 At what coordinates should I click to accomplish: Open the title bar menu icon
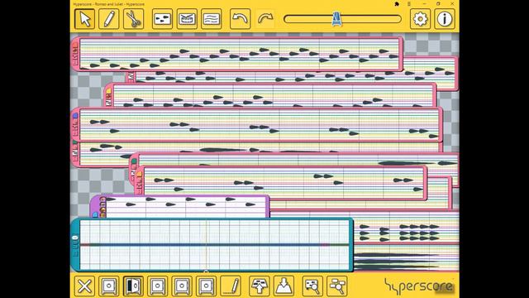pyautogui.click(x=409, y=3)
